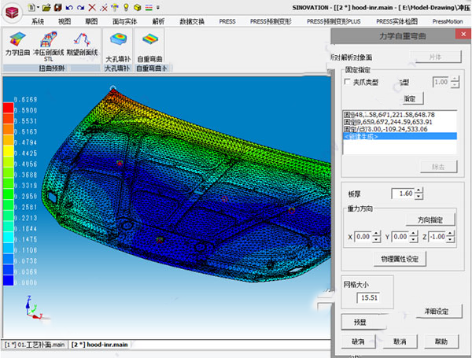Increase the 板厚 thickness spinner value

[419, 190]
